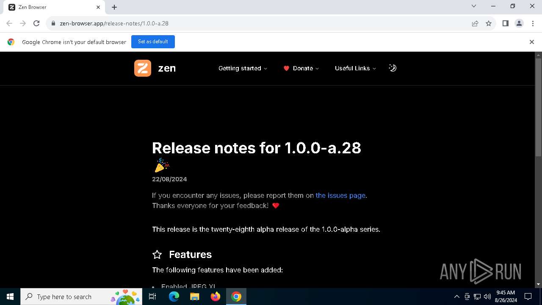
Task: Open network settings tray icon
Action: pyautogui.click(x=477, y=297)
